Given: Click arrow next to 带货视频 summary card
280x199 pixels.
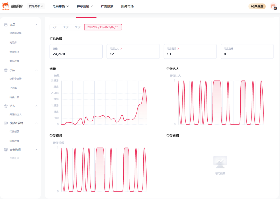Looking at the screenshot, I should click(x=178, y=49).
